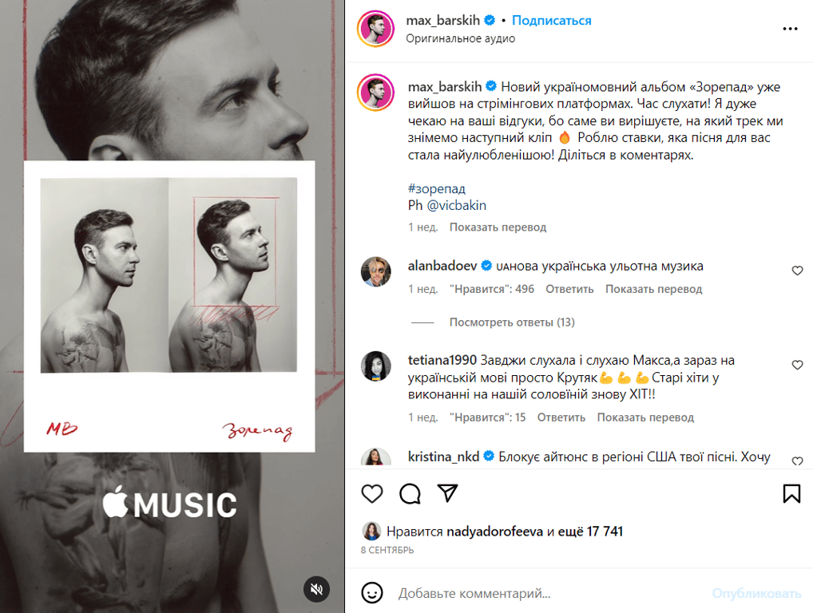Like the post with heart icon
The image size is (813, 613).
click(x=372, y=493)
